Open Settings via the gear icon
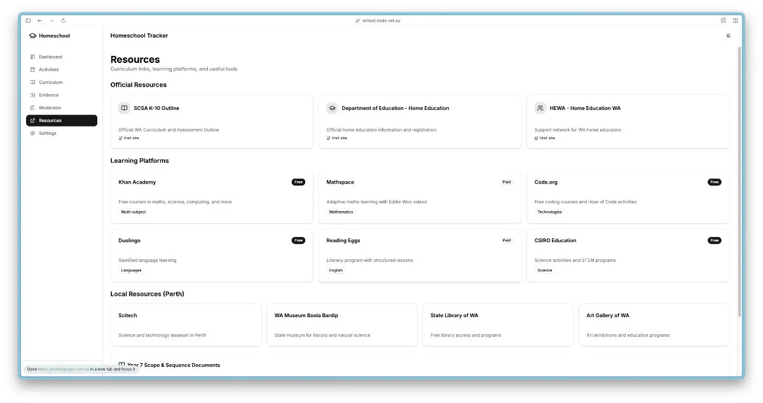The width and height of the screenshot is (763, 403). tap(32, 133)
